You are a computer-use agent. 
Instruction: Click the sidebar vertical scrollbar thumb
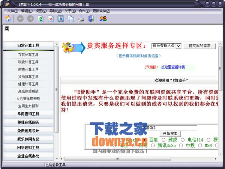[57, 89]
